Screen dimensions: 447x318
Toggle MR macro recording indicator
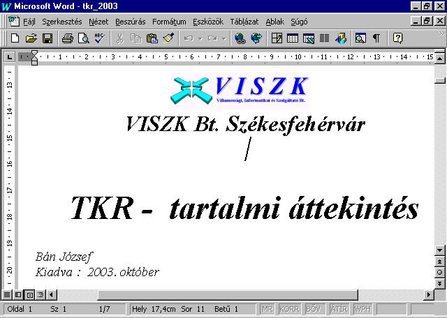[267, 309]
